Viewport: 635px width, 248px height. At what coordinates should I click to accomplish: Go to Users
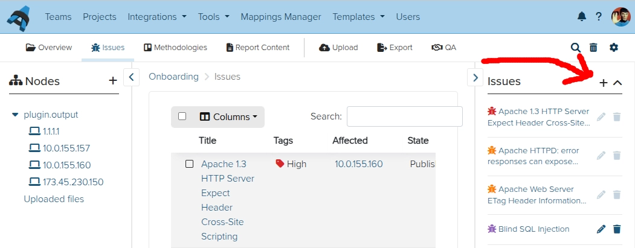408,17
